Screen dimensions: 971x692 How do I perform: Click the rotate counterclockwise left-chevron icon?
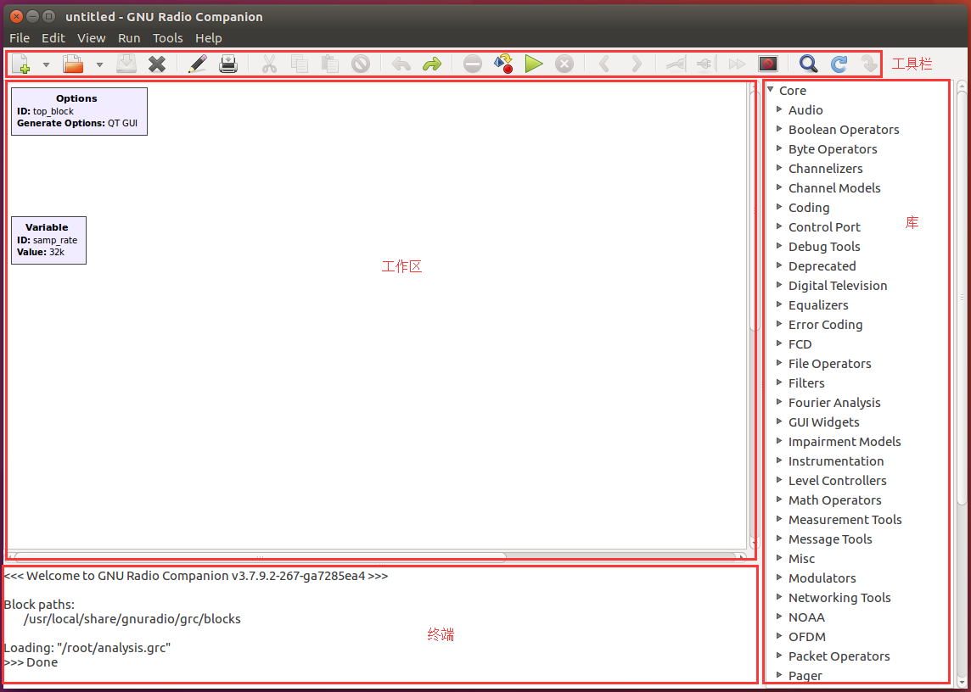click(x=604, y=64)
